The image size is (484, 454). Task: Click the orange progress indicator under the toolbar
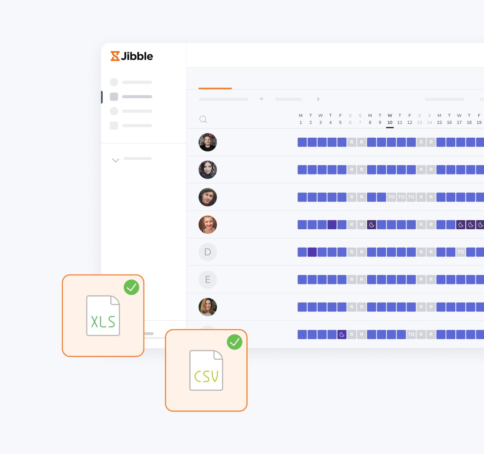pyautogui.click(x=215, y=89)
